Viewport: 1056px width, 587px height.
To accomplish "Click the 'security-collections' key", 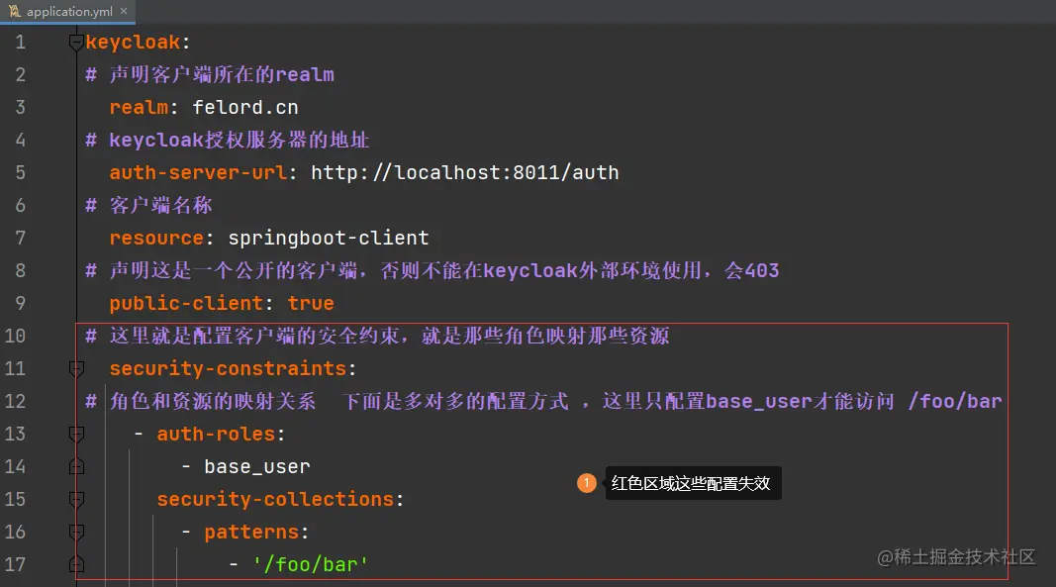I will (x=275, y=499).
